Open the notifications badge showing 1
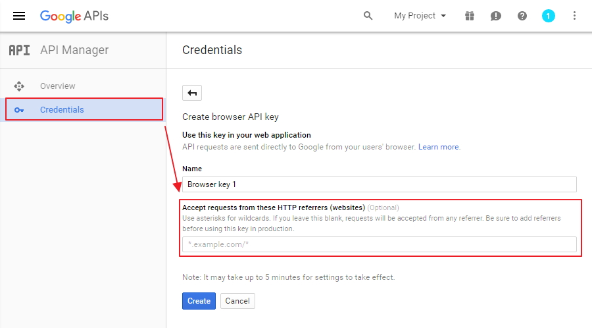This screenshot has width=592, height=328. 548,16
